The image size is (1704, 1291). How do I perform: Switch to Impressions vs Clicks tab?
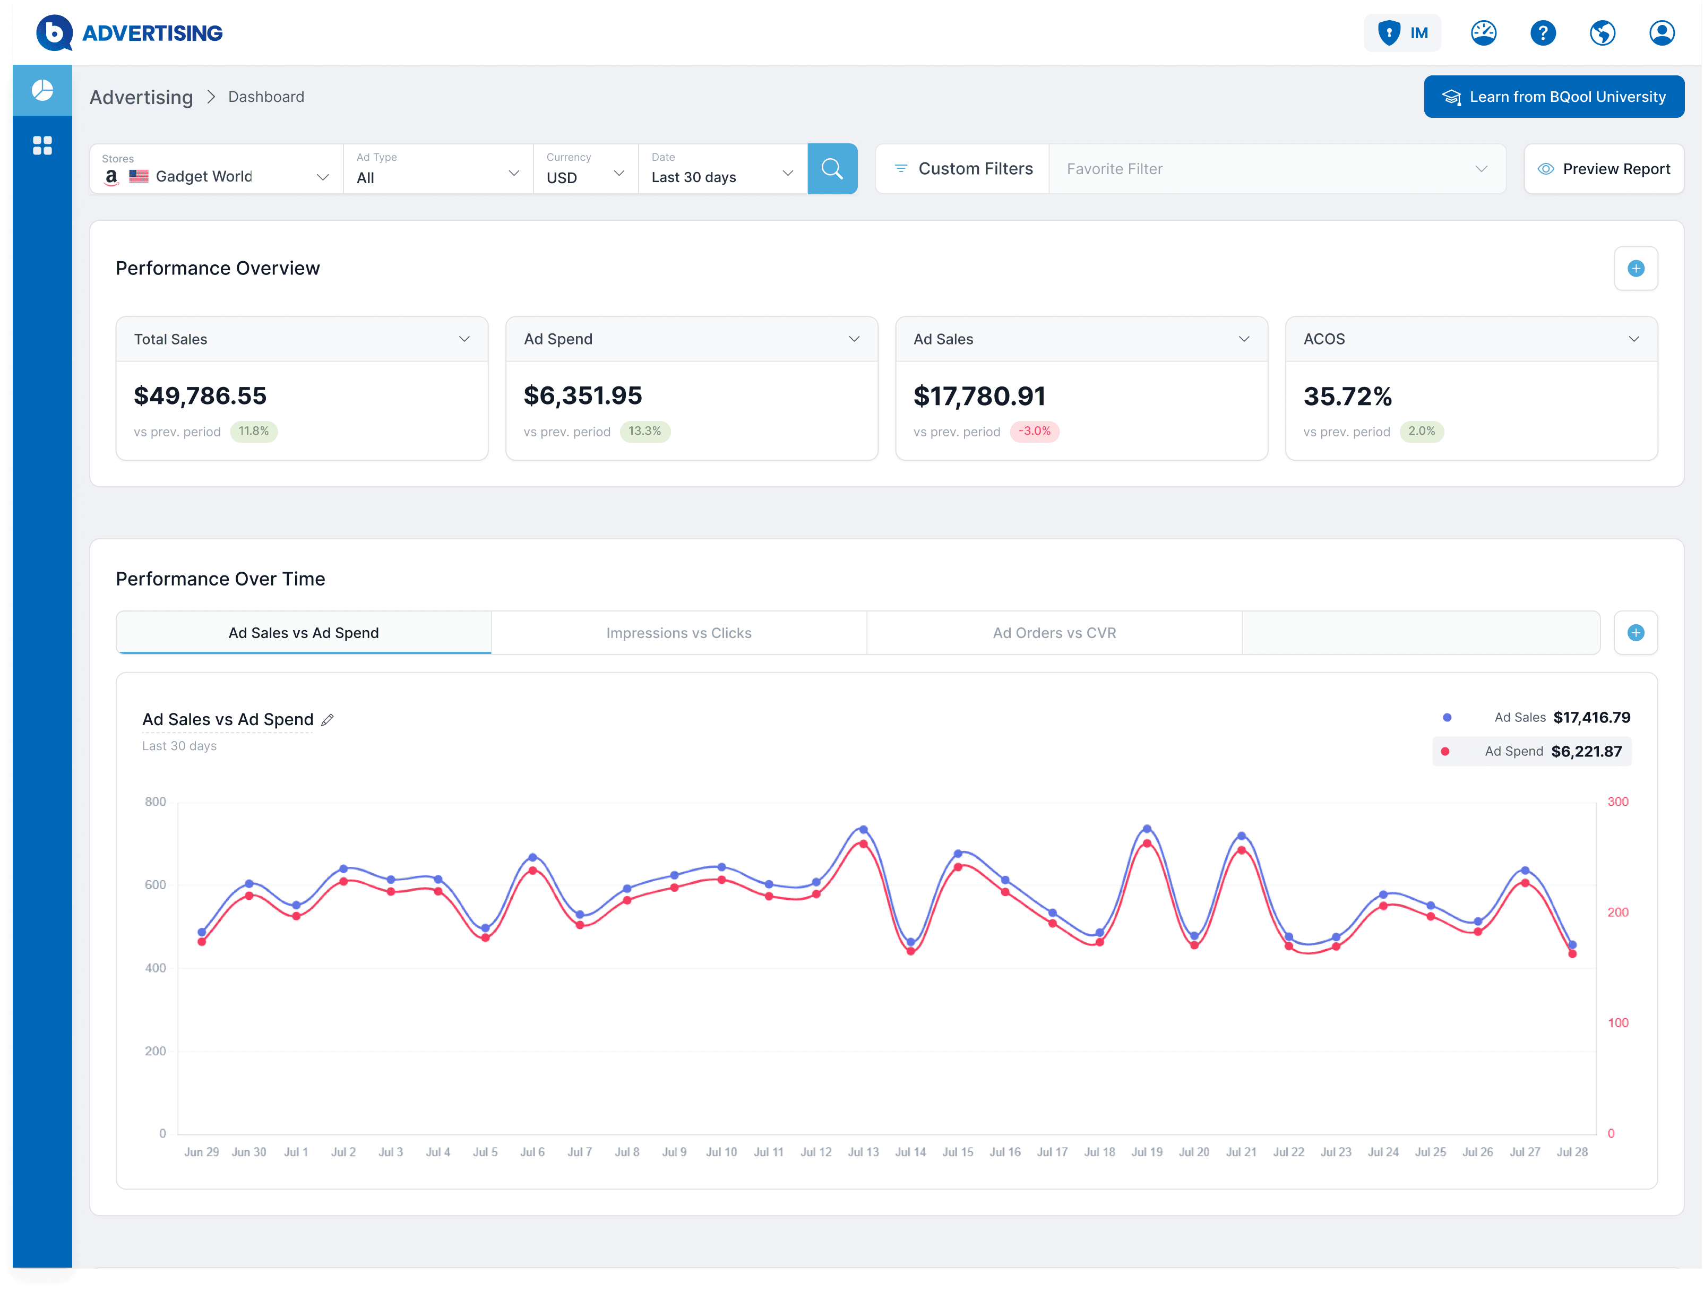coord(678,632)
